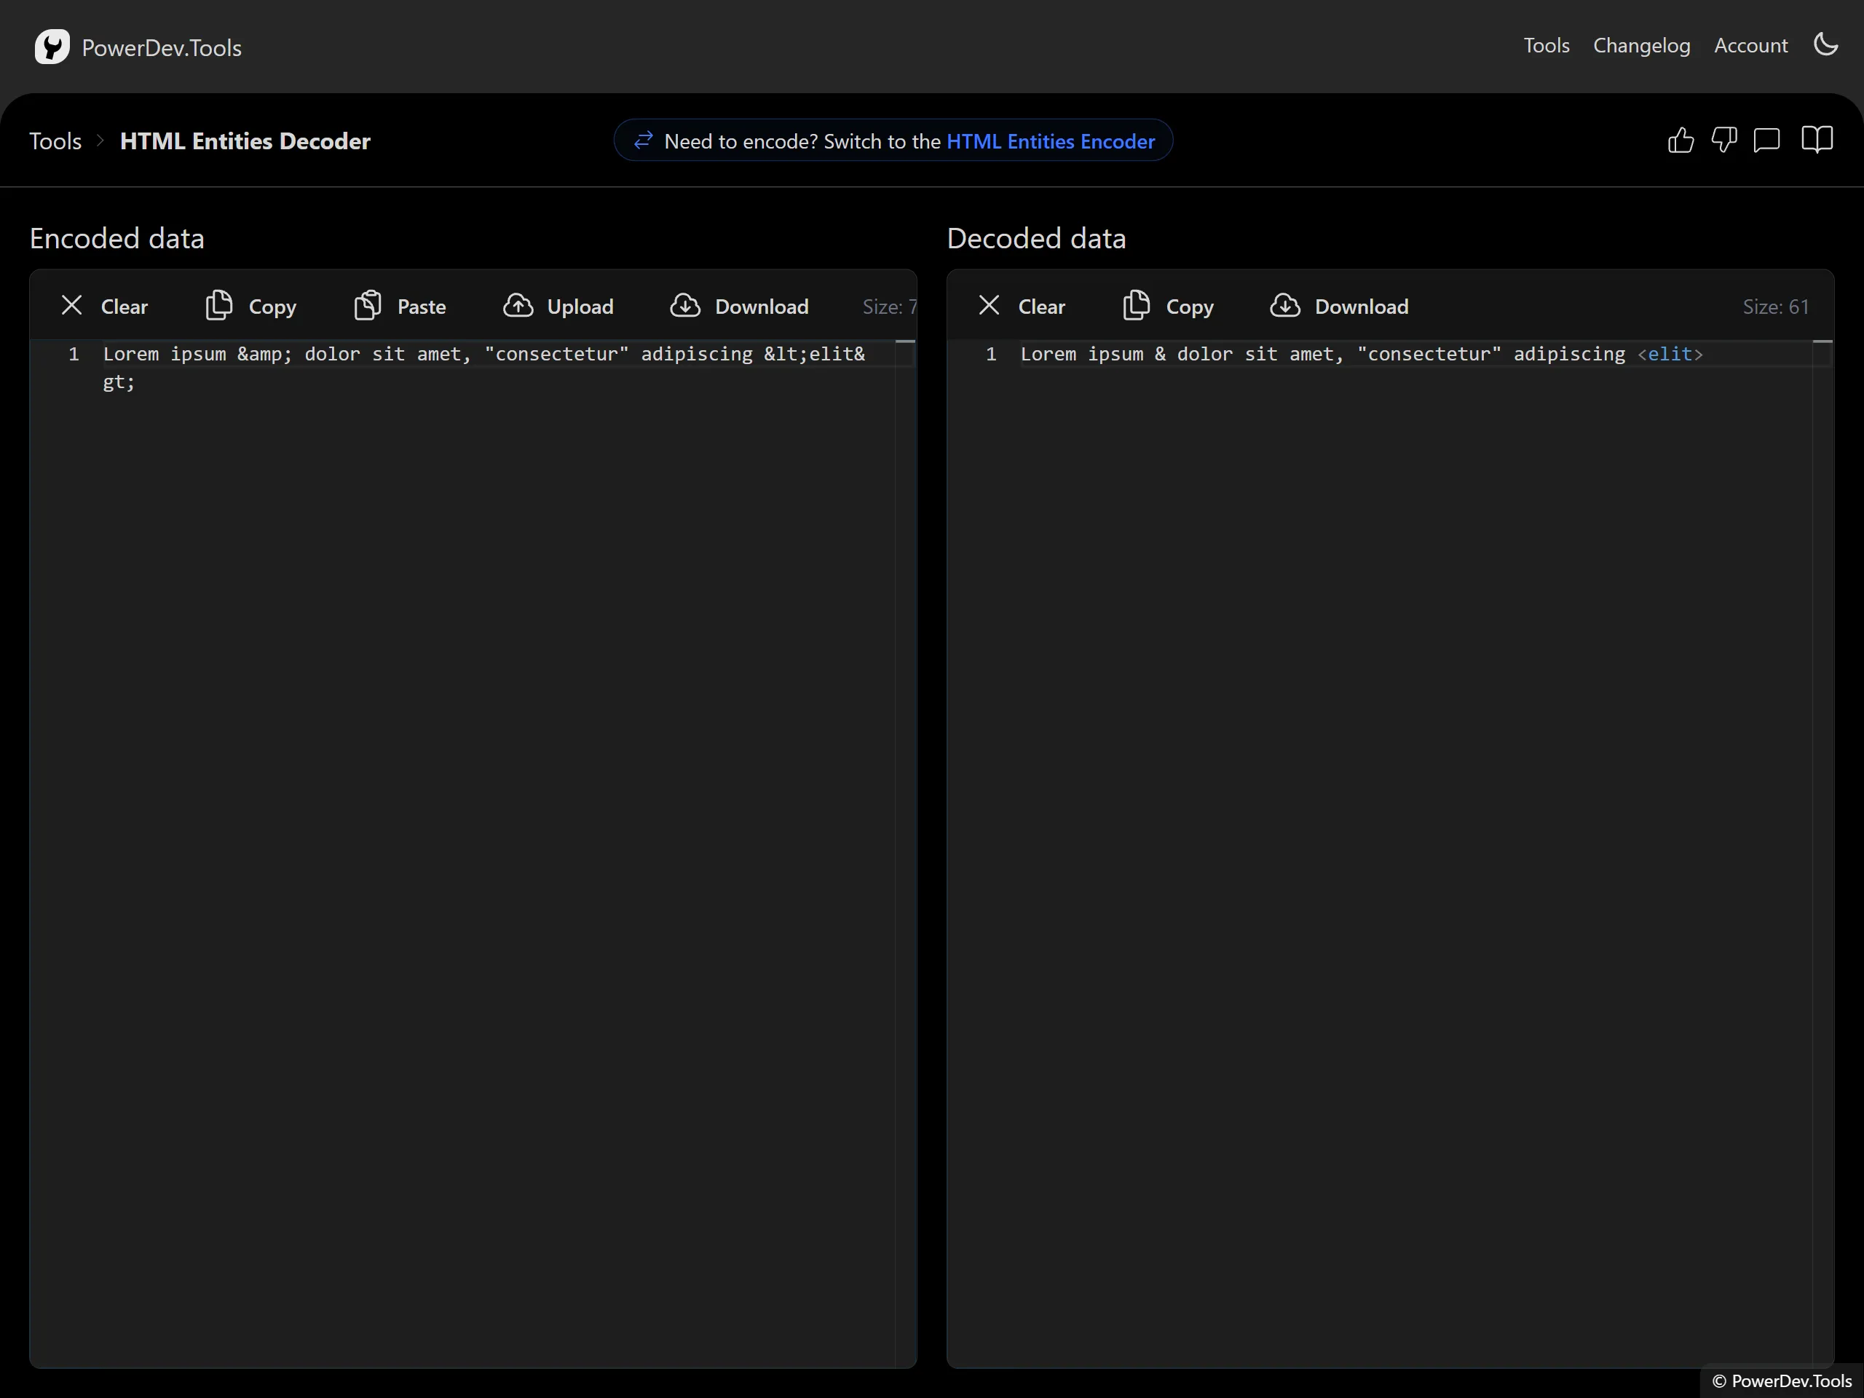
Task: Open the documentation book icon
Action: coord(1817,140)
